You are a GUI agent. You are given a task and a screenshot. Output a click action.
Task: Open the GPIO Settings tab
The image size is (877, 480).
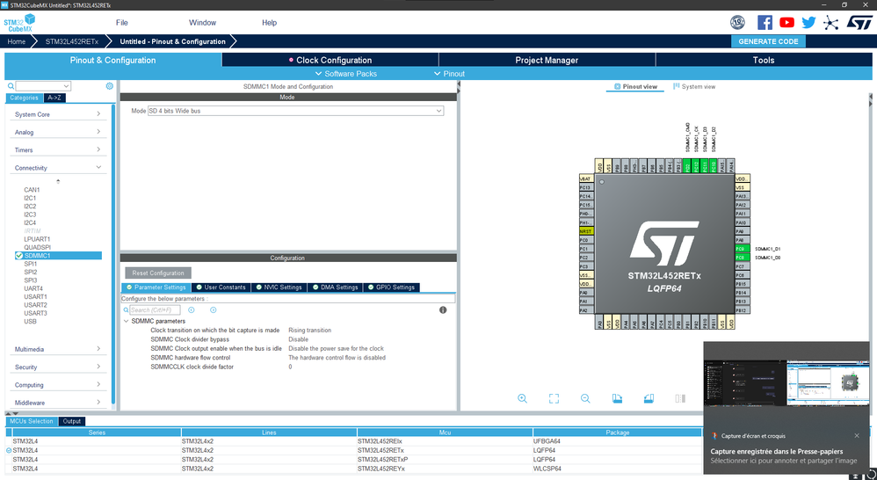[391, 287]
